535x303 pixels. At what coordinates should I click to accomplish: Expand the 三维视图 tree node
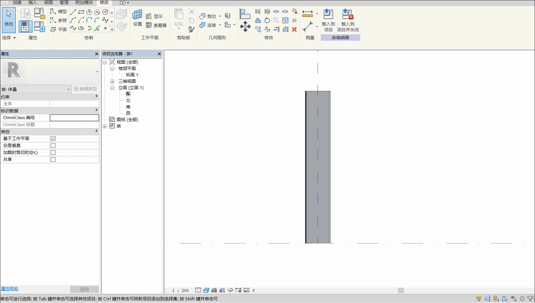(112, 81)
